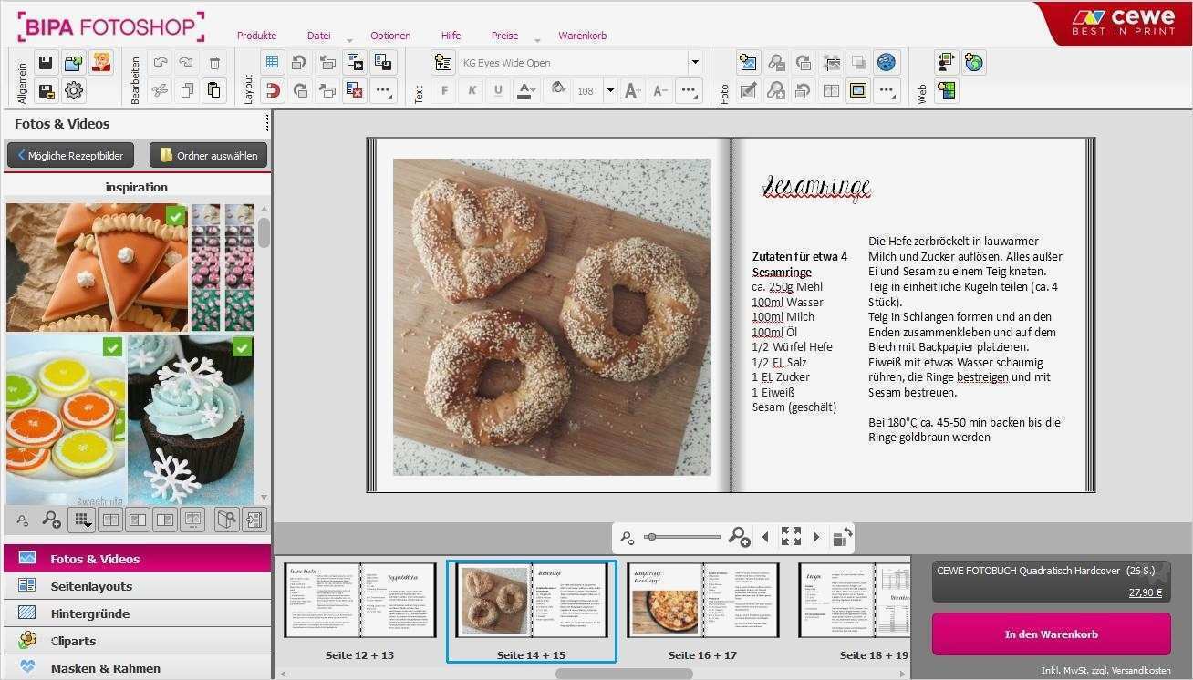Open the settings gear in Allgemein
The height and width of the screenshot is (680, 1193).
coord(74,90)
